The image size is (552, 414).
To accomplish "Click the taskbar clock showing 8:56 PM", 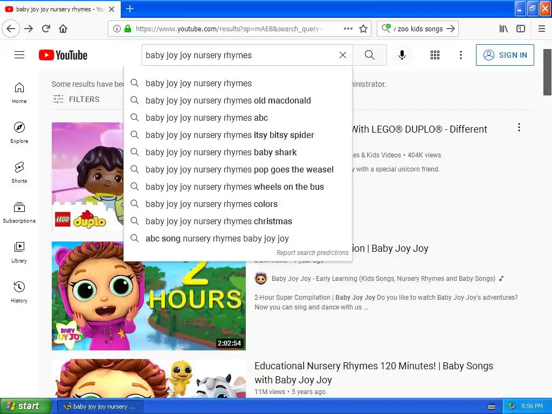I will 532,406.
